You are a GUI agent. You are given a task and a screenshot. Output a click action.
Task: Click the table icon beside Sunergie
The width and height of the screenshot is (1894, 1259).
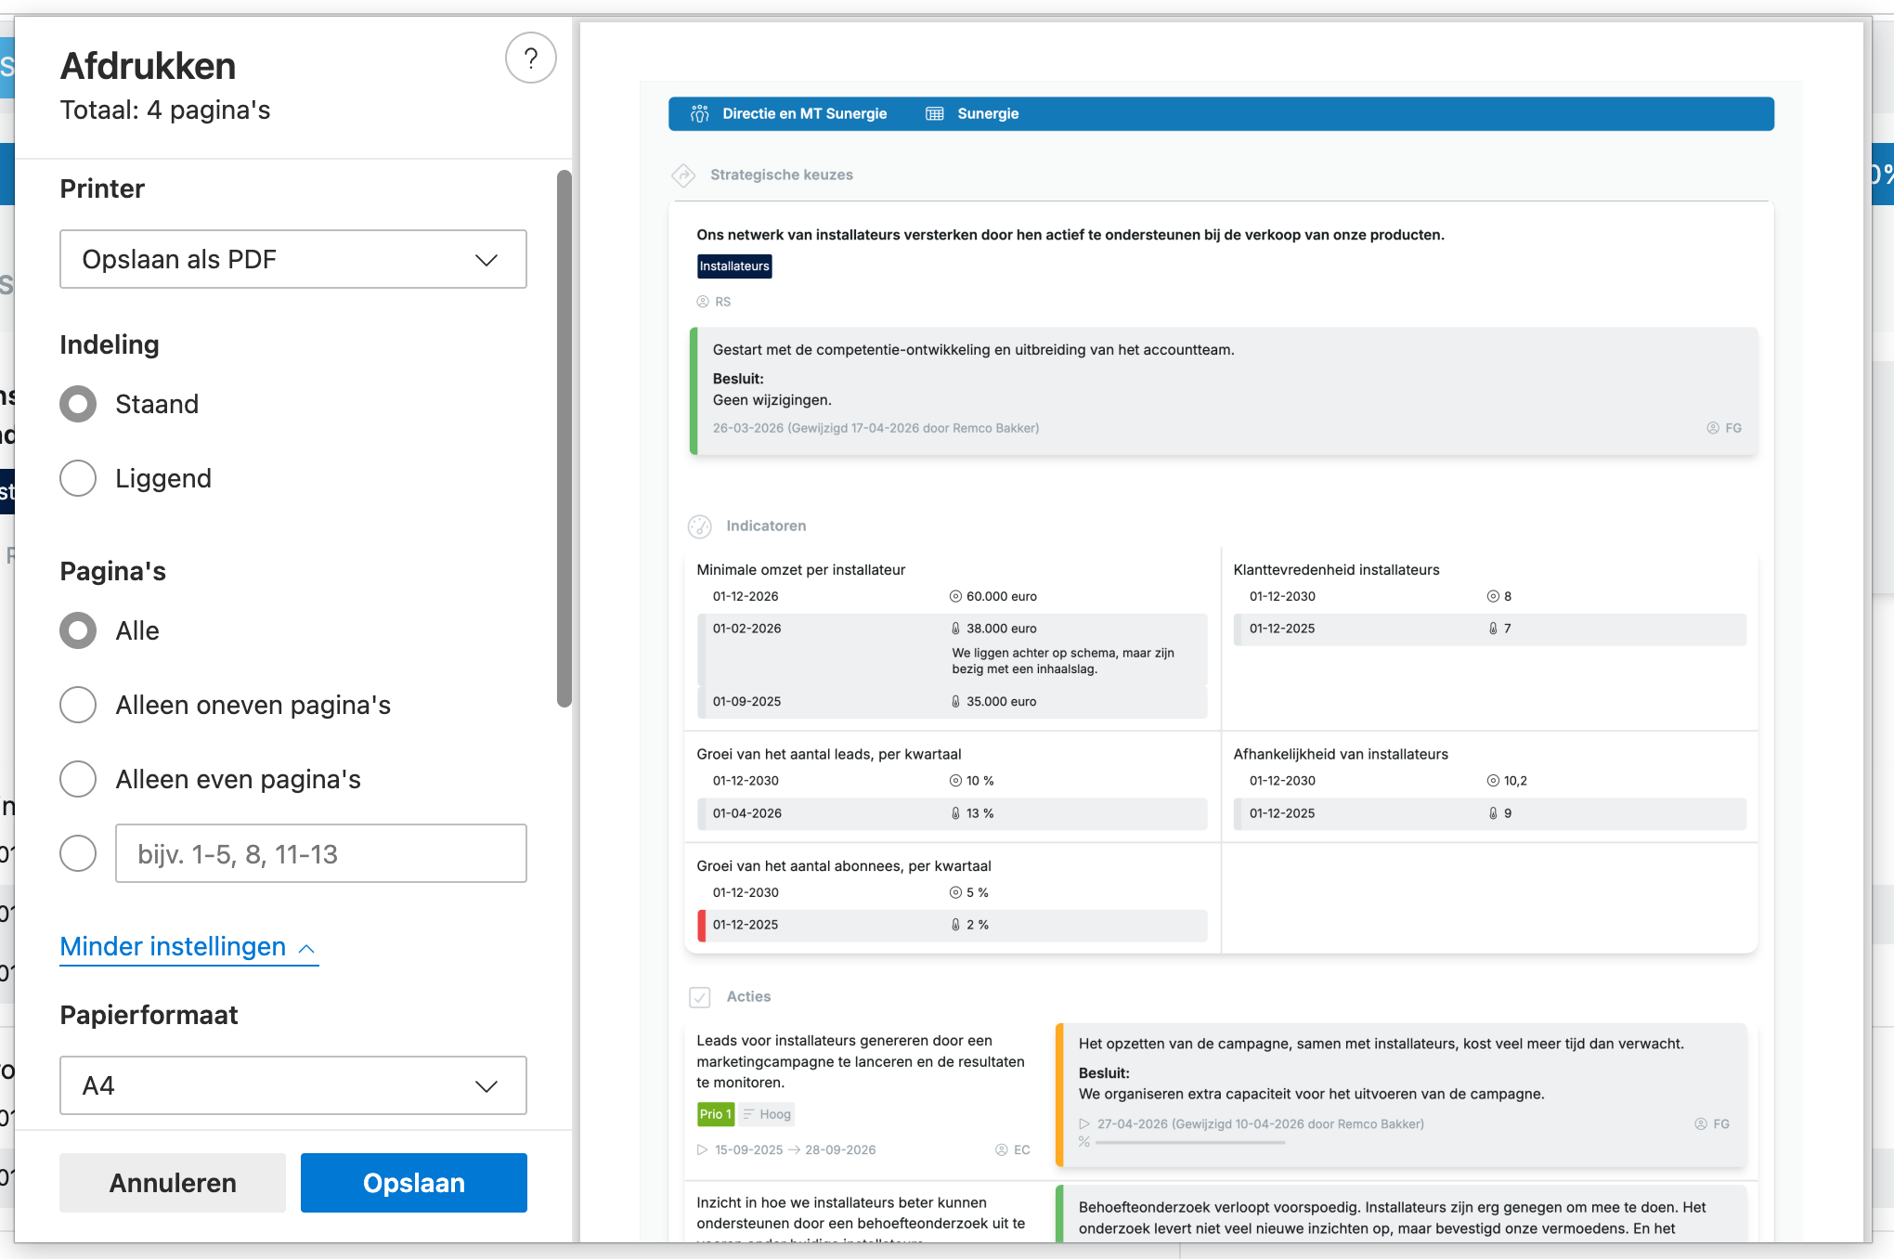click(x=935, y=113)
